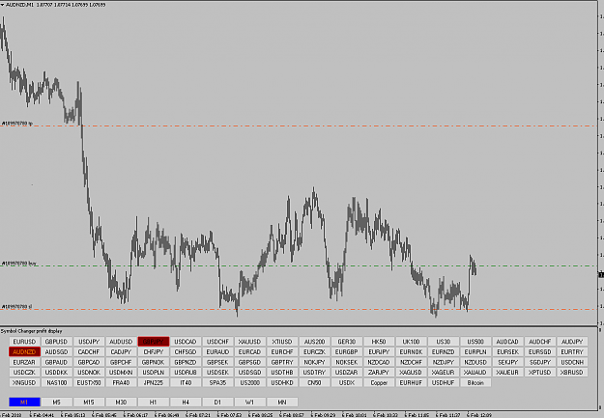Screen dimensions: 604x418
Task: Switch to the H1 timeframe
Action: click(154, 402)
